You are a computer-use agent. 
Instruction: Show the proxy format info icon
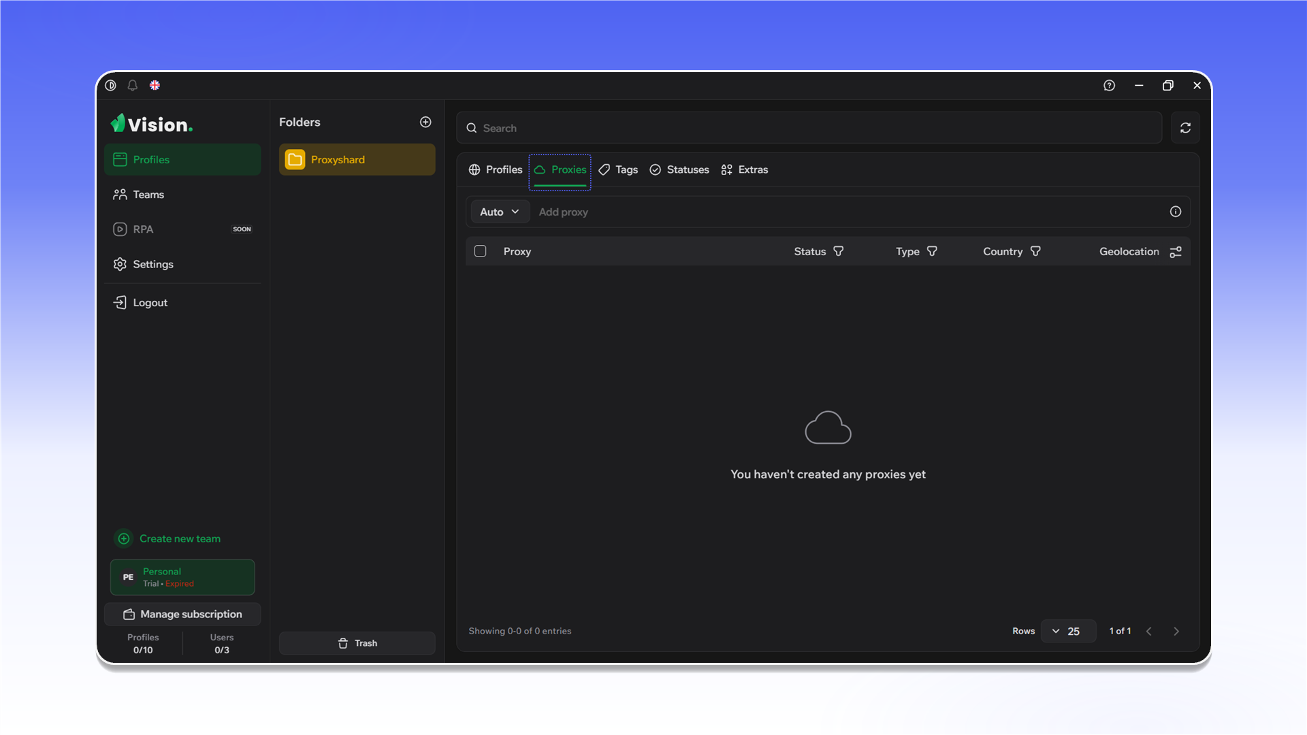1176,212
